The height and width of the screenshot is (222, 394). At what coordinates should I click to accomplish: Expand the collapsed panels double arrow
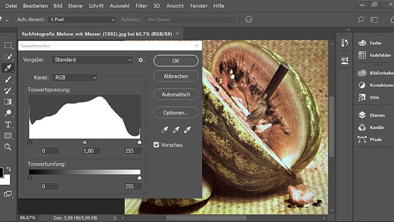click(348, 30)
